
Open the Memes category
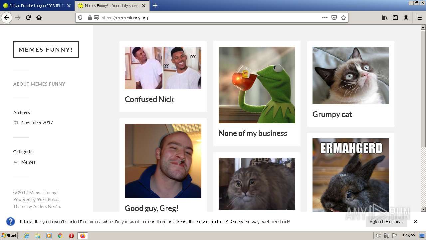pyautogui.click(x=28, y=162)
